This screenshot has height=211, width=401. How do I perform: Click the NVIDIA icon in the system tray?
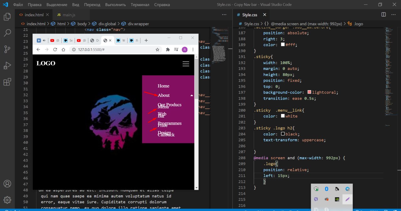point(337,199)
